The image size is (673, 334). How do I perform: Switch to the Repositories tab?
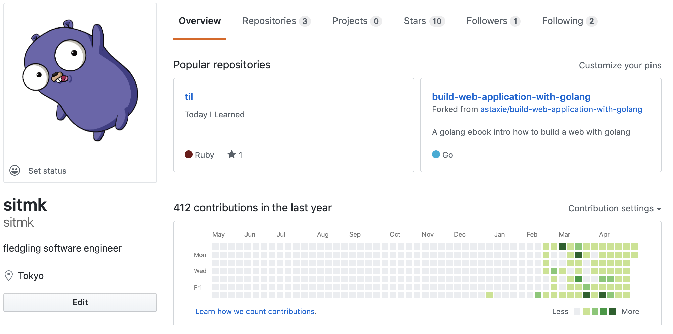pos(276,21)
